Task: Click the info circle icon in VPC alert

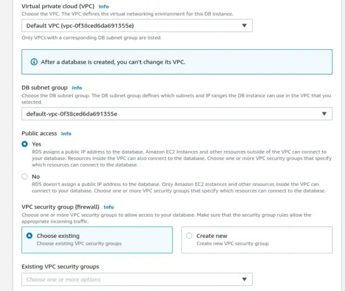Action: click(34, 62)
